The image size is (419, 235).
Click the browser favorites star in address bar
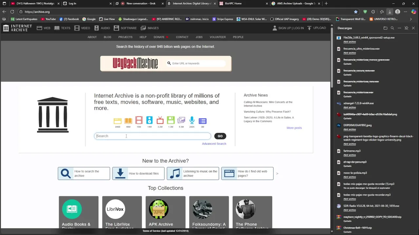(x=356, y=12)
